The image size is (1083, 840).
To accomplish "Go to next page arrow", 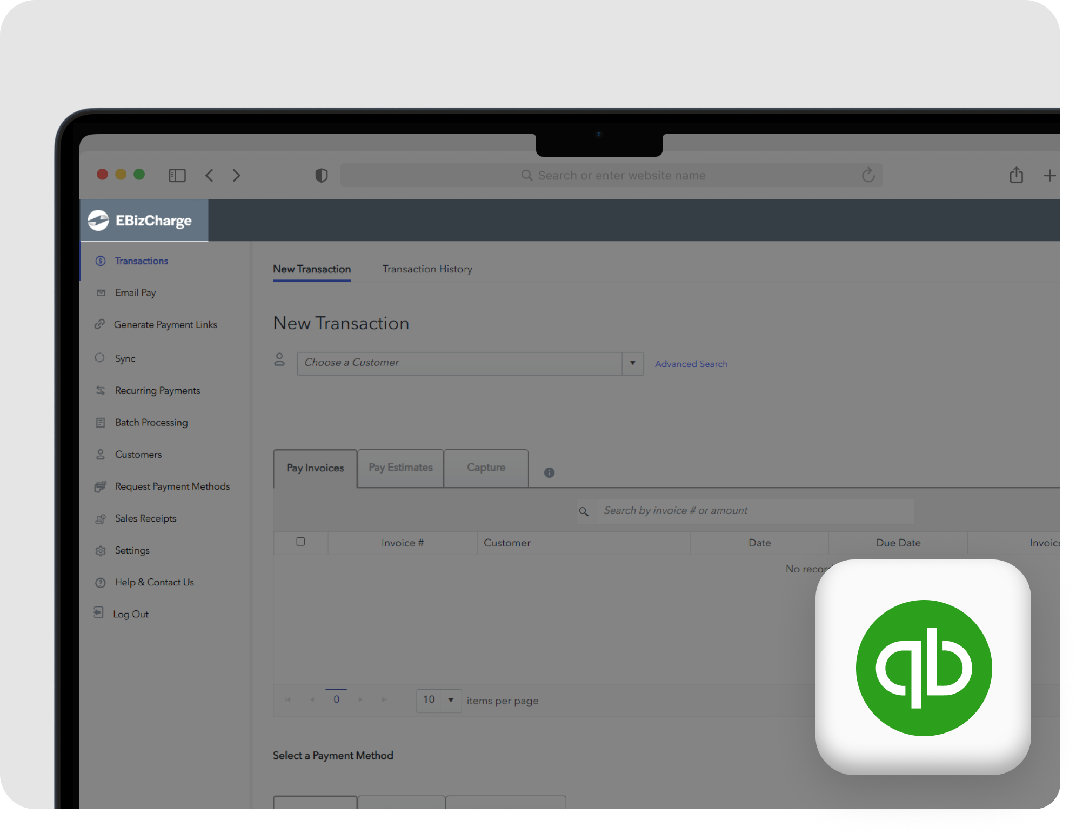I will click(x=360, y=700).
